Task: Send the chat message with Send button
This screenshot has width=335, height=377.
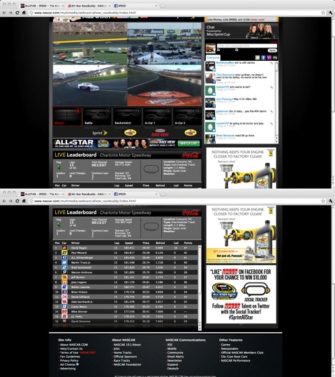Action: click(272, 50)
